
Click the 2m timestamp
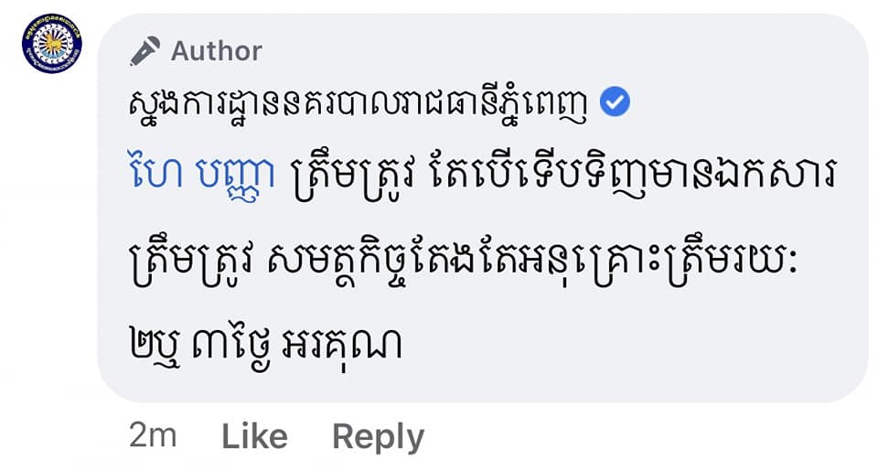(153, 436)
